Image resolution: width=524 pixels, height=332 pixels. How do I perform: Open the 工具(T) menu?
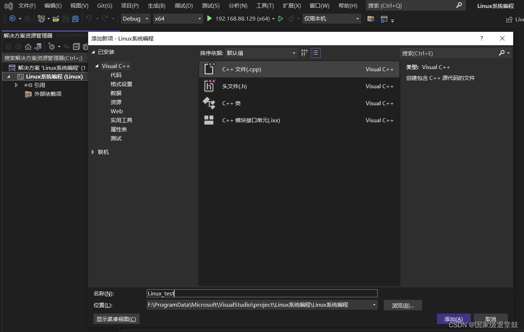tap(265, 6)
